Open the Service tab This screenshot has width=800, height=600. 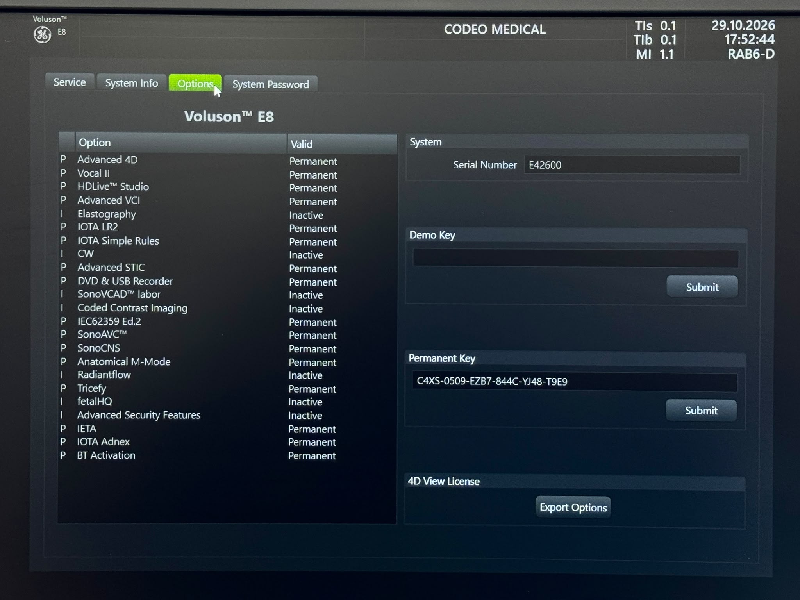click(70, 82)
